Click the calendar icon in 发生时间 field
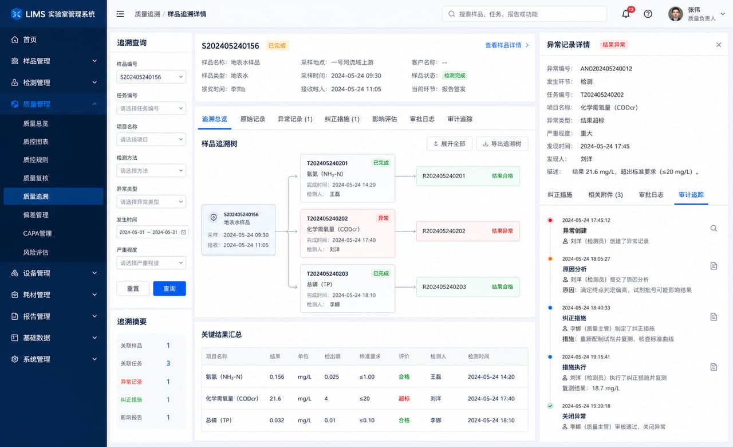 tap(183, 232)
